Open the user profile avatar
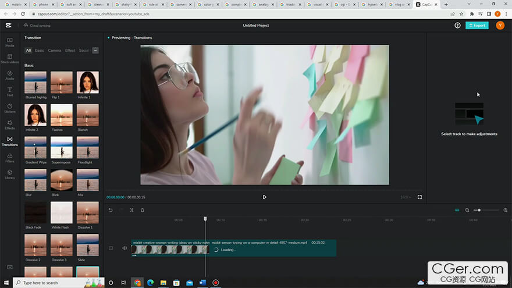This screenshot has width=512, height=288. (x=500, y=26)
